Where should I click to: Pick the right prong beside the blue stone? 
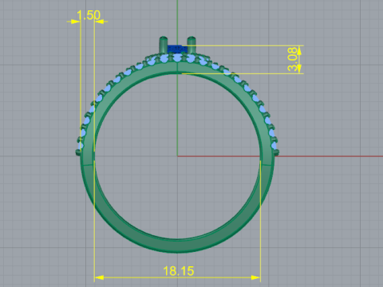tap(191, 45)
